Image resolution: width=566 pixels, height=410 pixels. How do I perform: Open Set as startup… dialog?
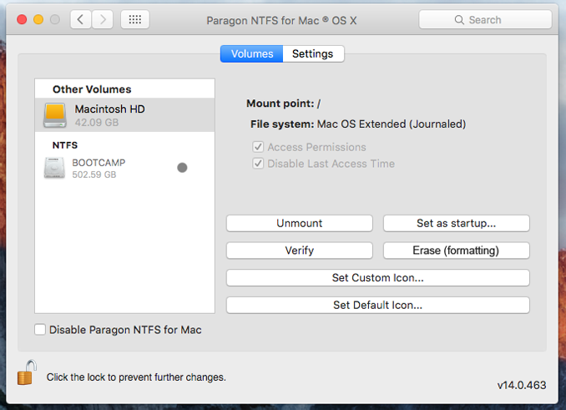457,224
